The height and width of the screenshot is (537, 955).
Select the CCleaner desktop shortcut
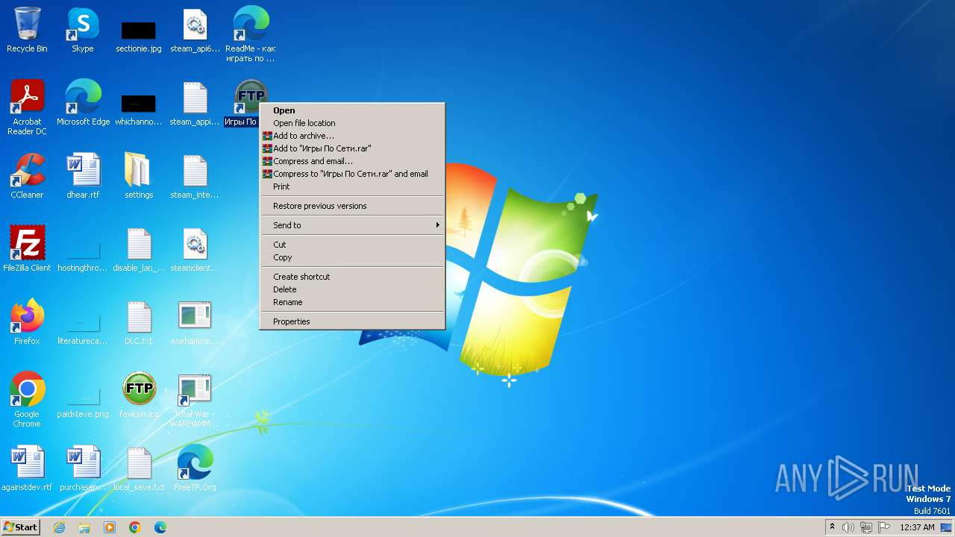coord(27,176)
